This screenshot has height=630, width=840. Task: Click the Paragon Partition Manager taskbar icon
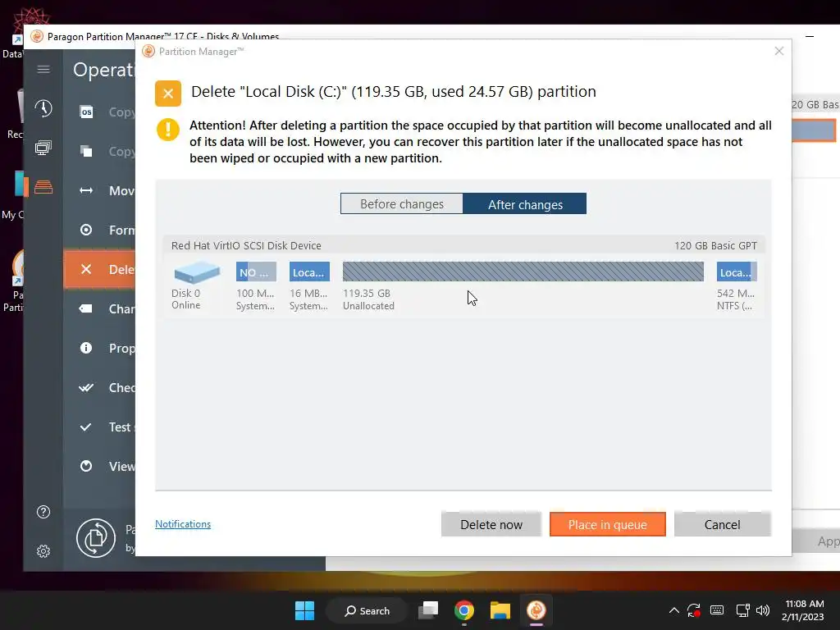(x=536, y=610)
